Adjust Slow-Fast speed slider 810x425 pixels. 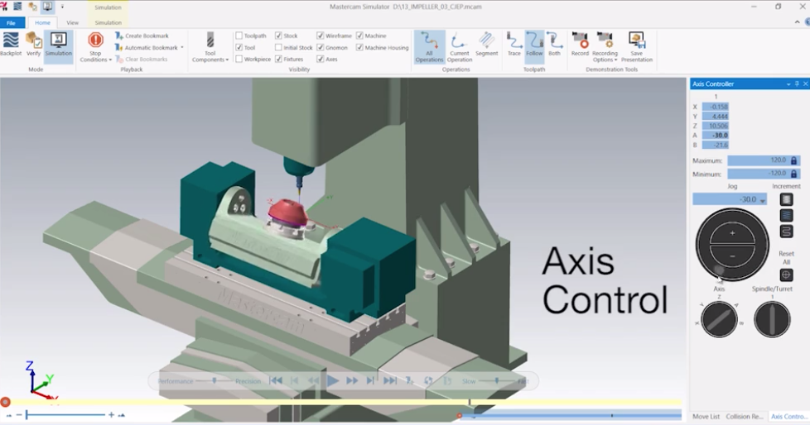coord(497,381)
